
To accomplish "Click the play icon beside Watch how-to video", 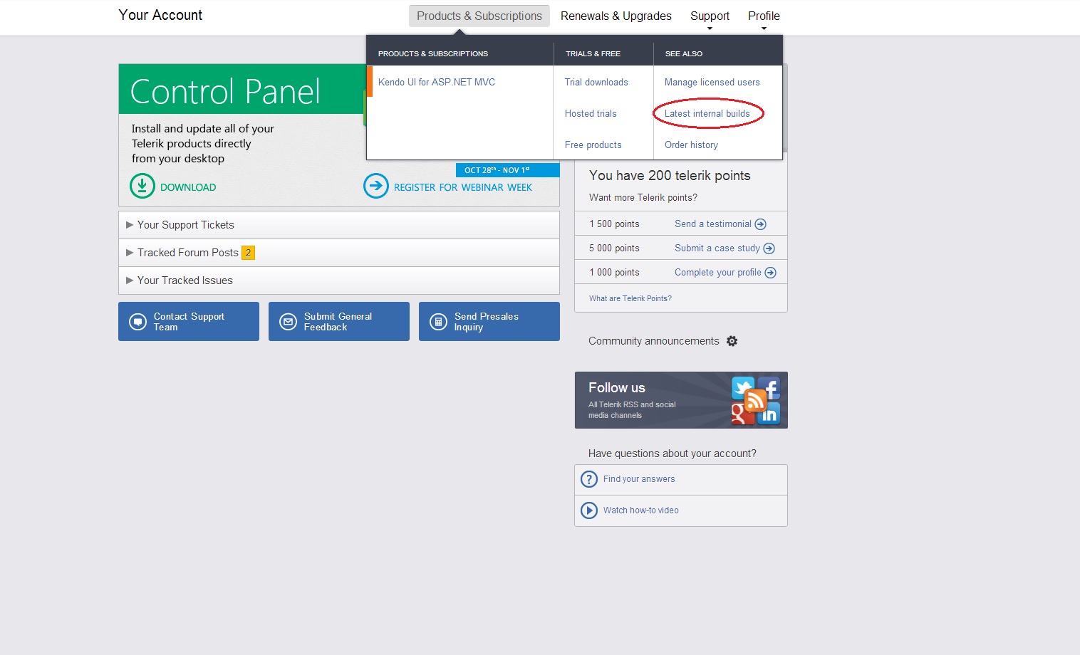I will 589,510.
